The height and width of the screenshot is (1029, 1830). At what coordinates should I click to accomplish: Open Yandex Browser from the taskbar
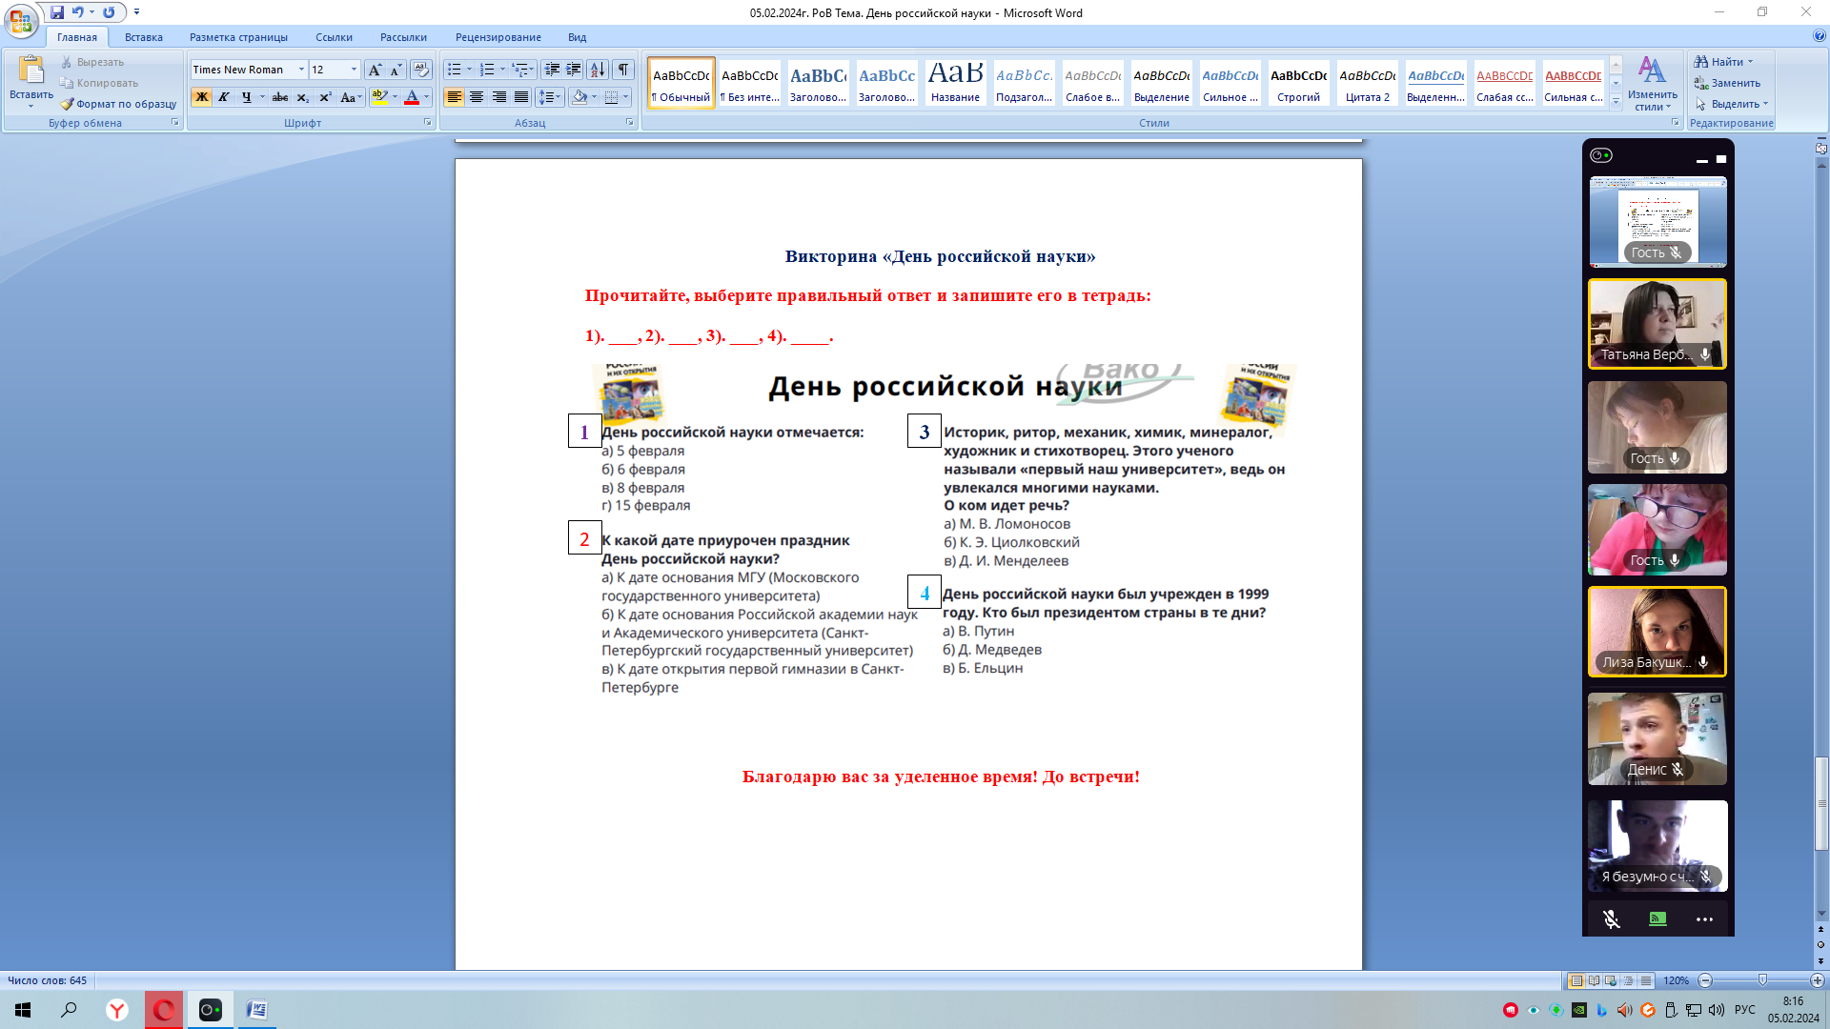tap(117, 1010)
